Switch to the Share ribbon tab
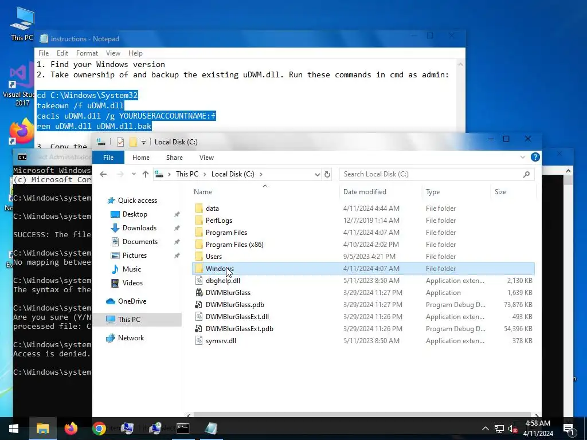This screenshot has width=587, height=440. click(174, 158)
